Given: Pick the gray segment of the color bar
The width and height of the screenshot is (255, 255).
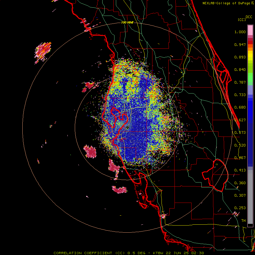Looking at the screenshot, I should pyautogui.click(x=250, y=197).
